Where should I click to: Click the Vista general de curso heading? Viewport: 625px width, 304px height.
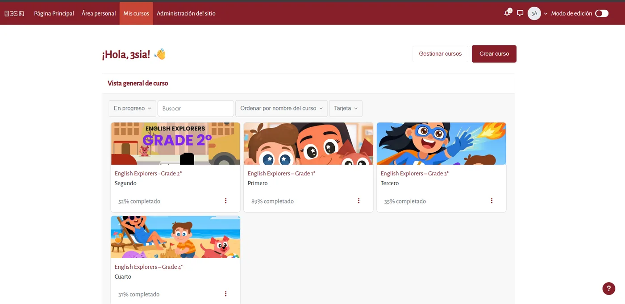(138, 83)
